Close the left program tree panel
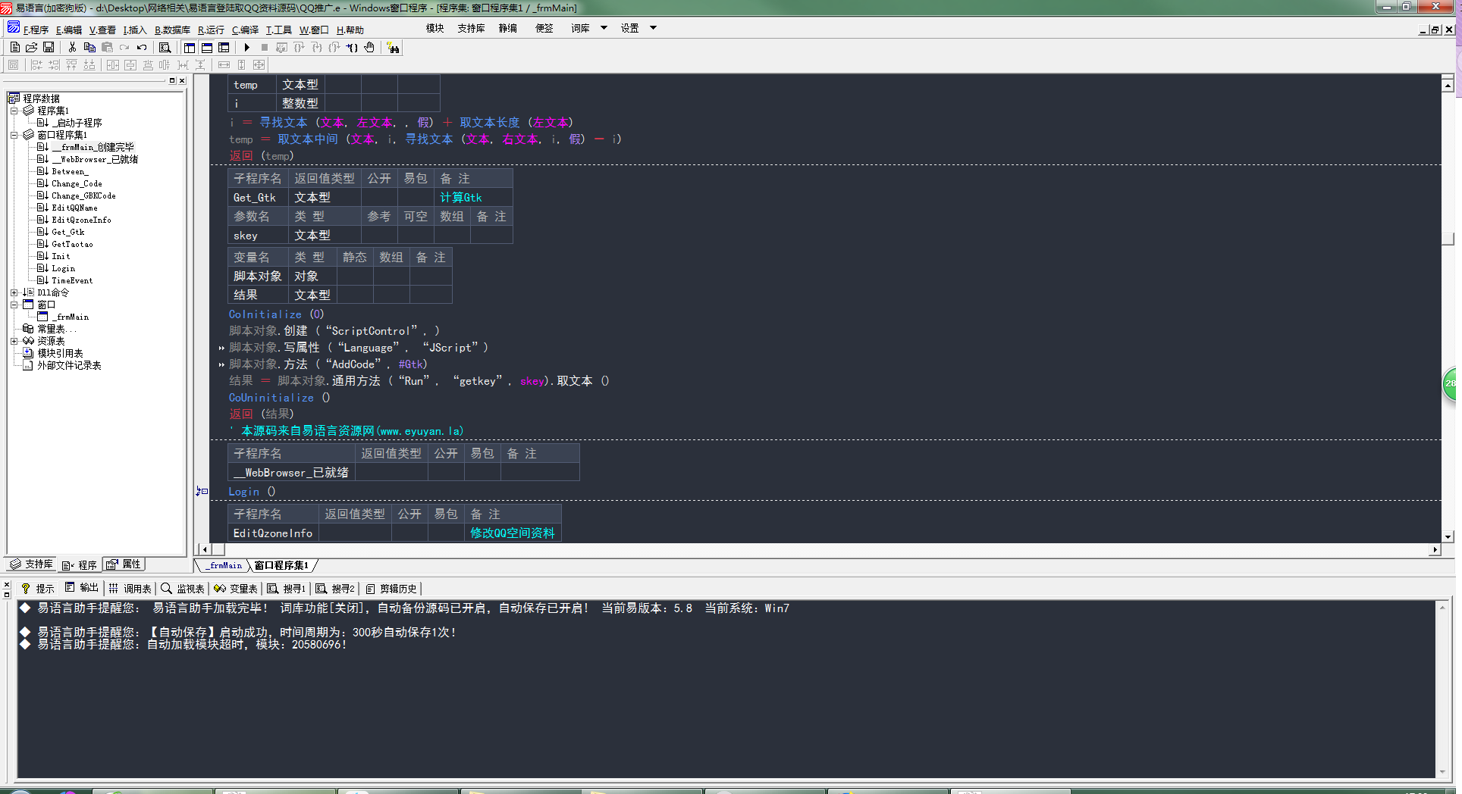This screenshot has width=1462, height=794. click(x=182, y=80)
